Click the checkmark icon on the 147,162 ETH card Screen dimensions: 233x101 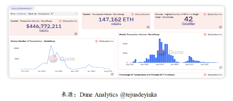pos(148,27)
